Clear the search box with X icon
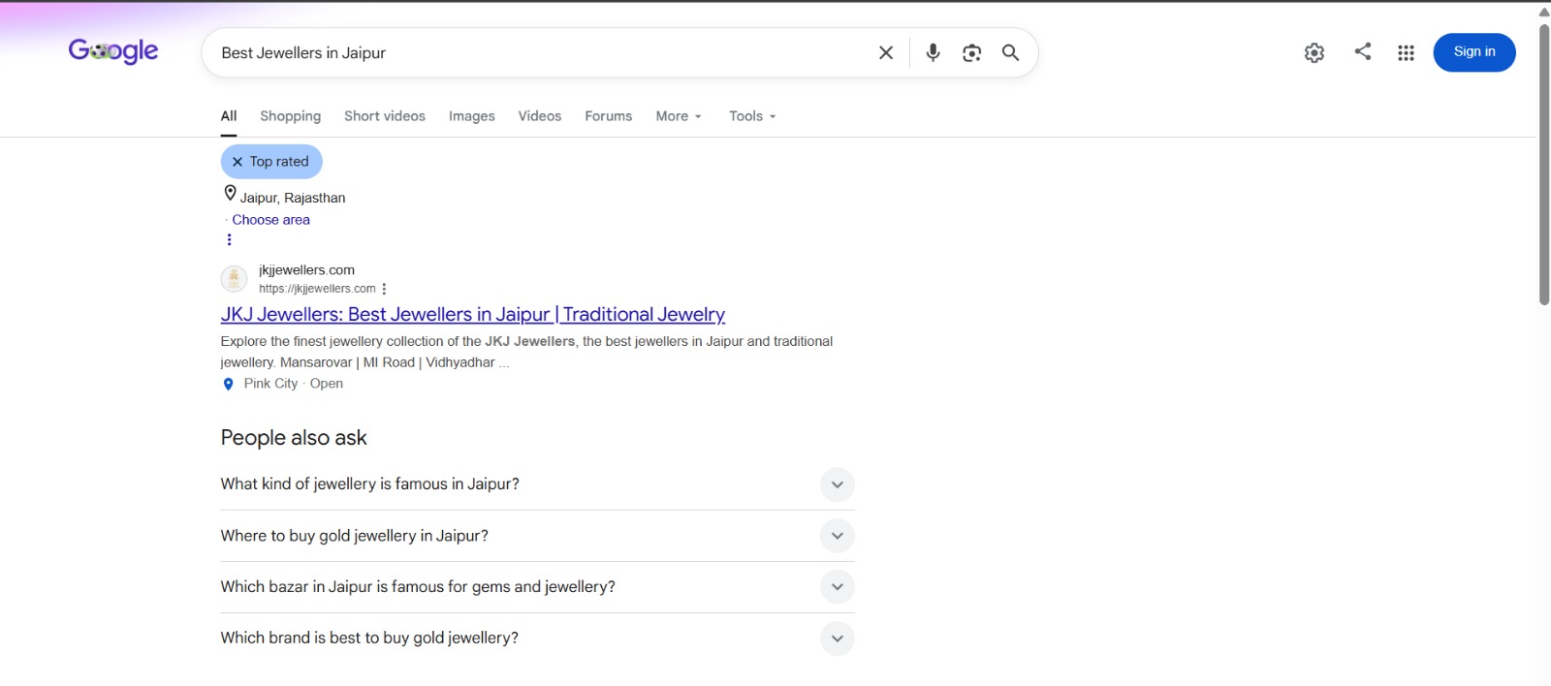 886,52
